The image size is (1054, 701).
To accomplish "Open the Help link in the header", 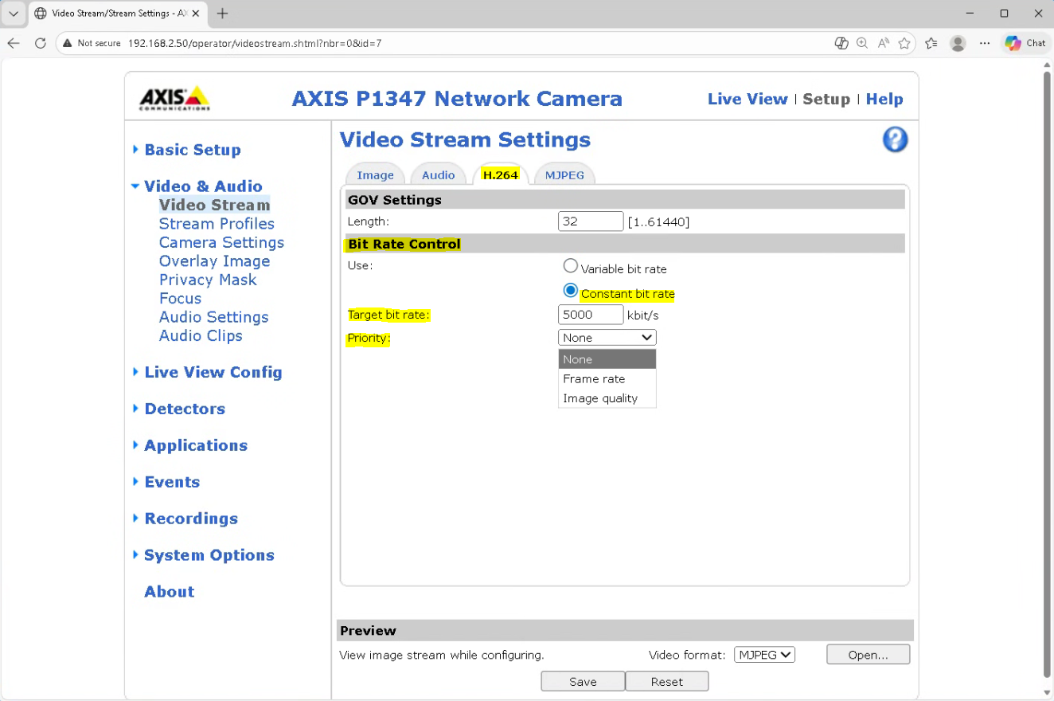I will [884, 99].
